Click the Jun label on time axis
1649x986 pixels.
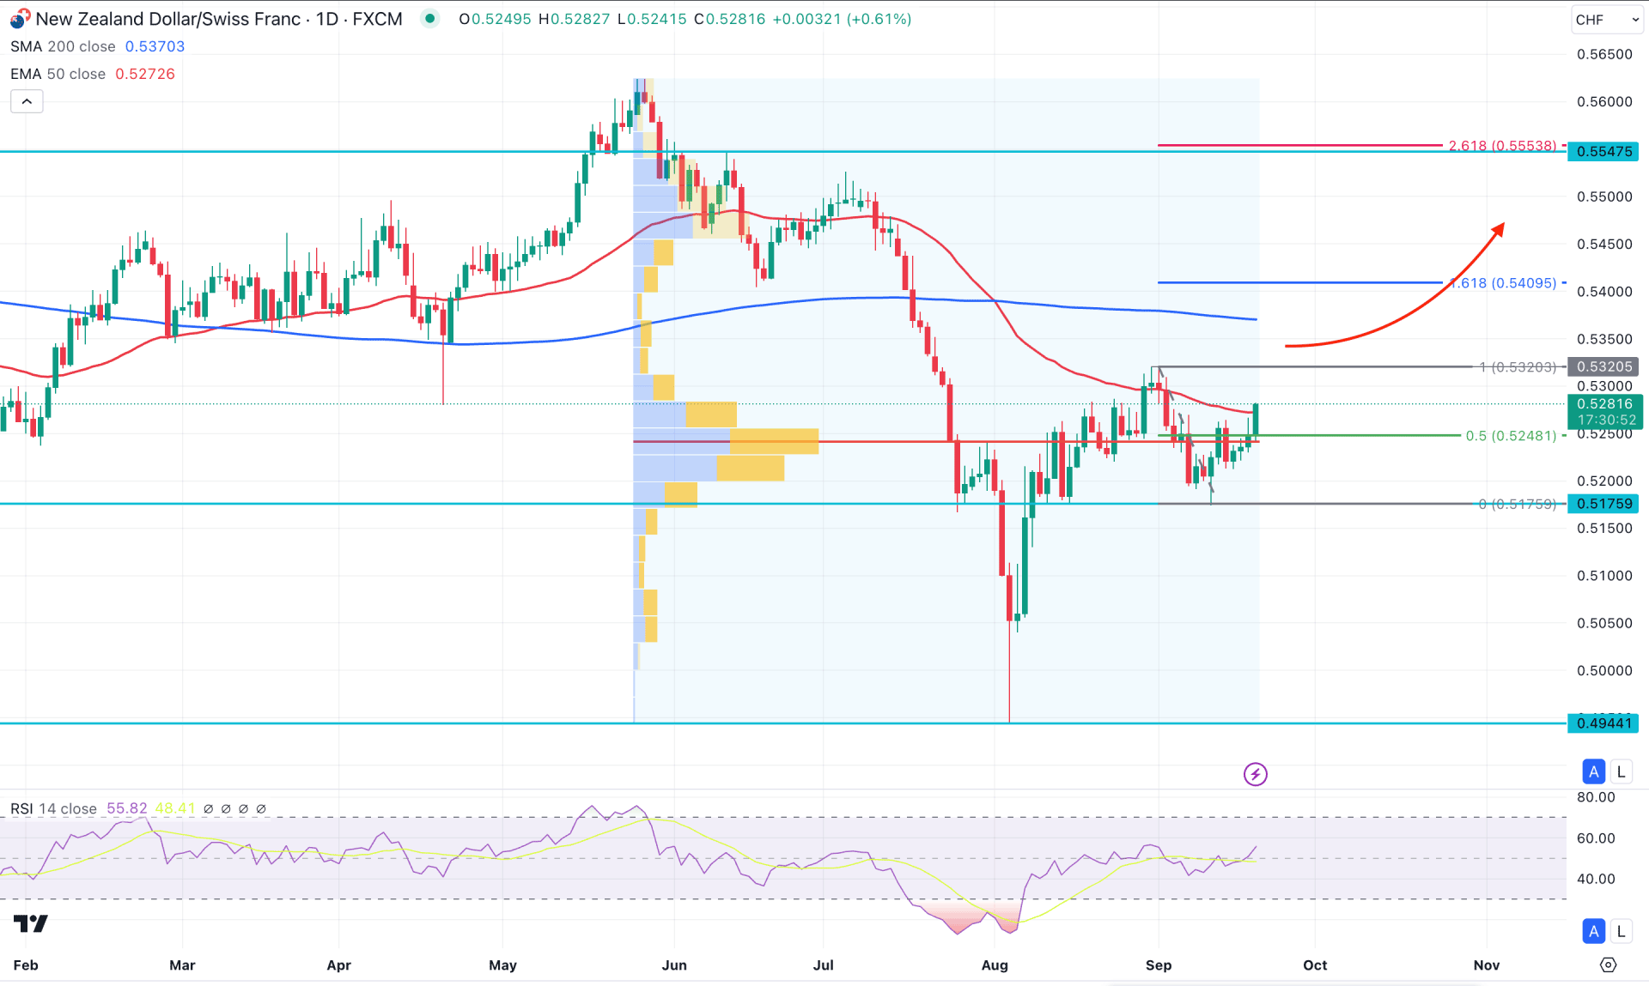click(x=674, y=965)
